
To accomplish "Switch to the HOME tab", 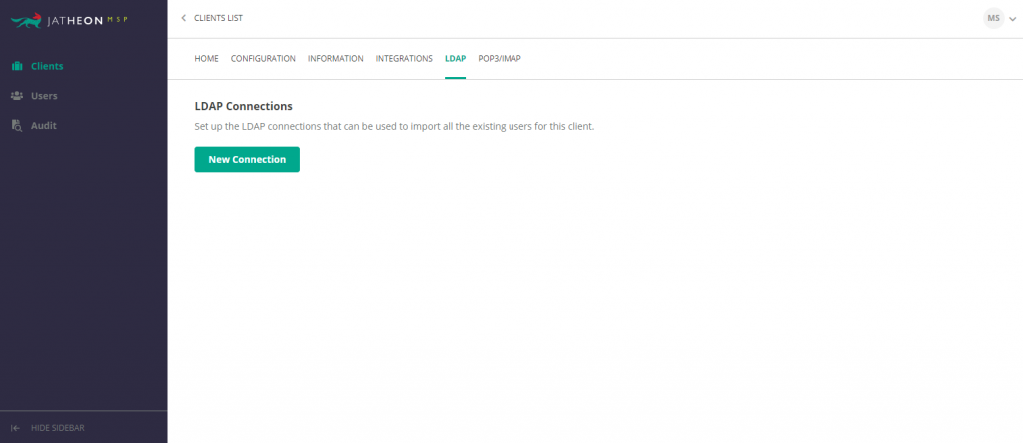I will [206, 59].
